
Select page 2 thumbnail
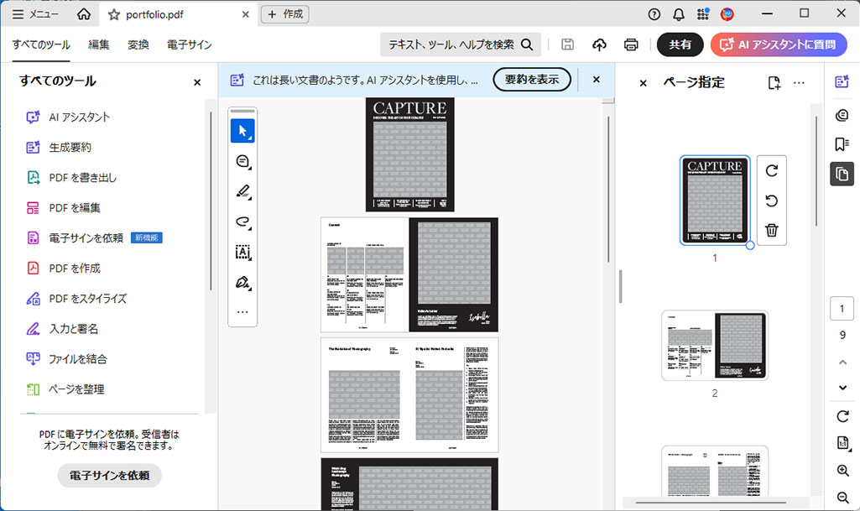point(715,346)
